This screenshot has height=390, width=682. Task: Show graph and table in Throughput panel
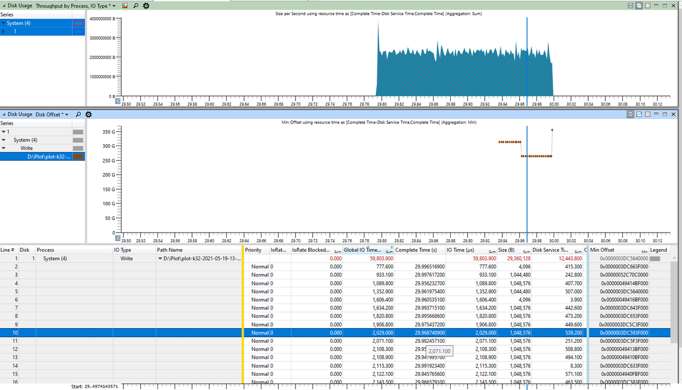[630, 5]
